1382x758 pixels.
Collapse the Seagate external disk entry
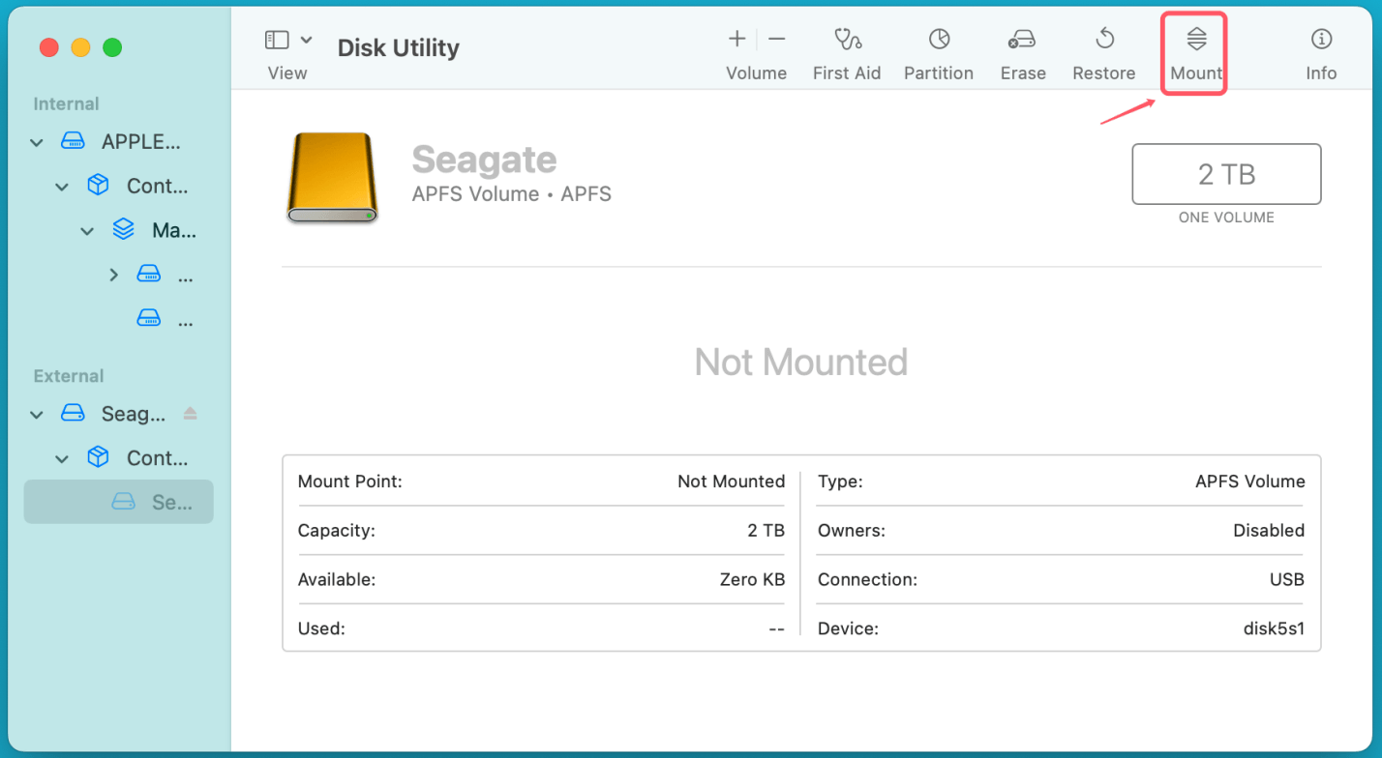point(36,413)
